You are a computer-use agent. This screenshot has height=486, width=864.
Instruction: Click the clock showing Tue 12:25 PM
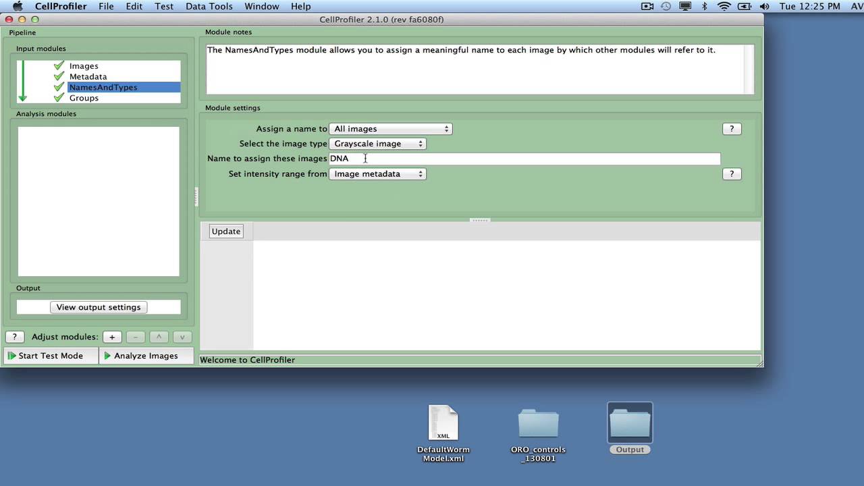[810, 6]
